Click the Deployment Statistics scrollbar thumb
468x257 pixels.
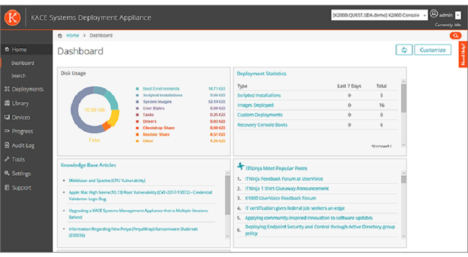[404, 98]
